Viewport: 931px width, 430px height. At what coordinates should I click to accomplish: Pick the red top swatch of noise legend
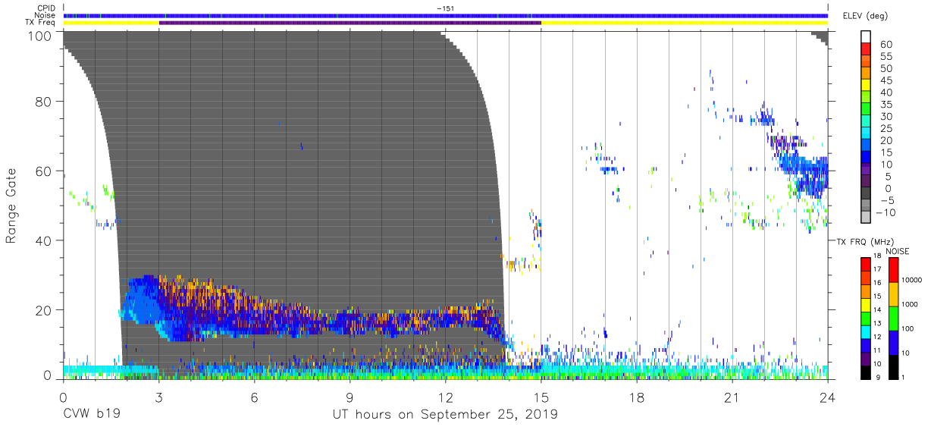[893, 268]
